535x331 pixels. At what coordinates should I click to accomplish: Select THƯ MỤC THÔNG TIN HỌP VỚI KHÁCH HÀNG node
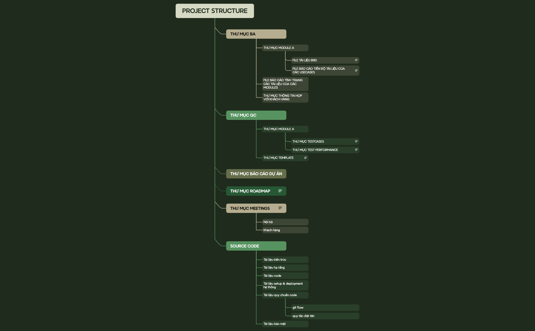pos(285,98)
